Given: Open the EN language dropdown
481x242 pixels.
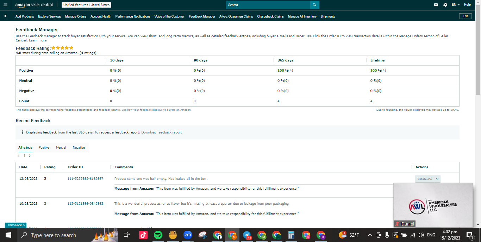Looking at the screenshot, I should 456,5.
